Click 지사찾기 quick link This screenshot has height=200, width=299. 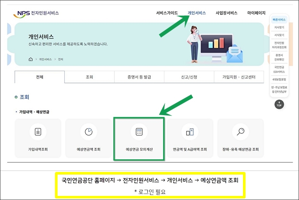coord(279,27)
